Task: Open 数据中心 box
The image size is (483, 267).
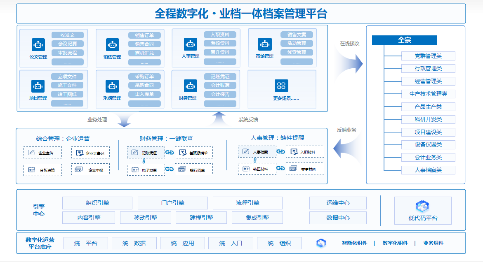Action: 338,218
